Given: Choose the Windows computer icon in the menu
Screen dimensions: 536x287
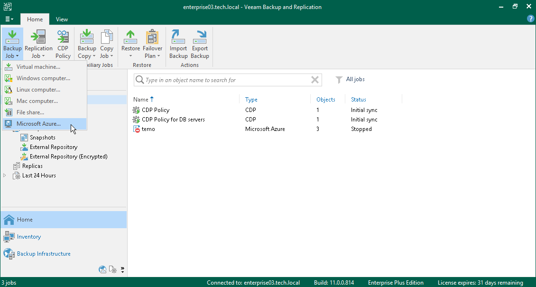Looking at the screenshot, I should point(9,78).
